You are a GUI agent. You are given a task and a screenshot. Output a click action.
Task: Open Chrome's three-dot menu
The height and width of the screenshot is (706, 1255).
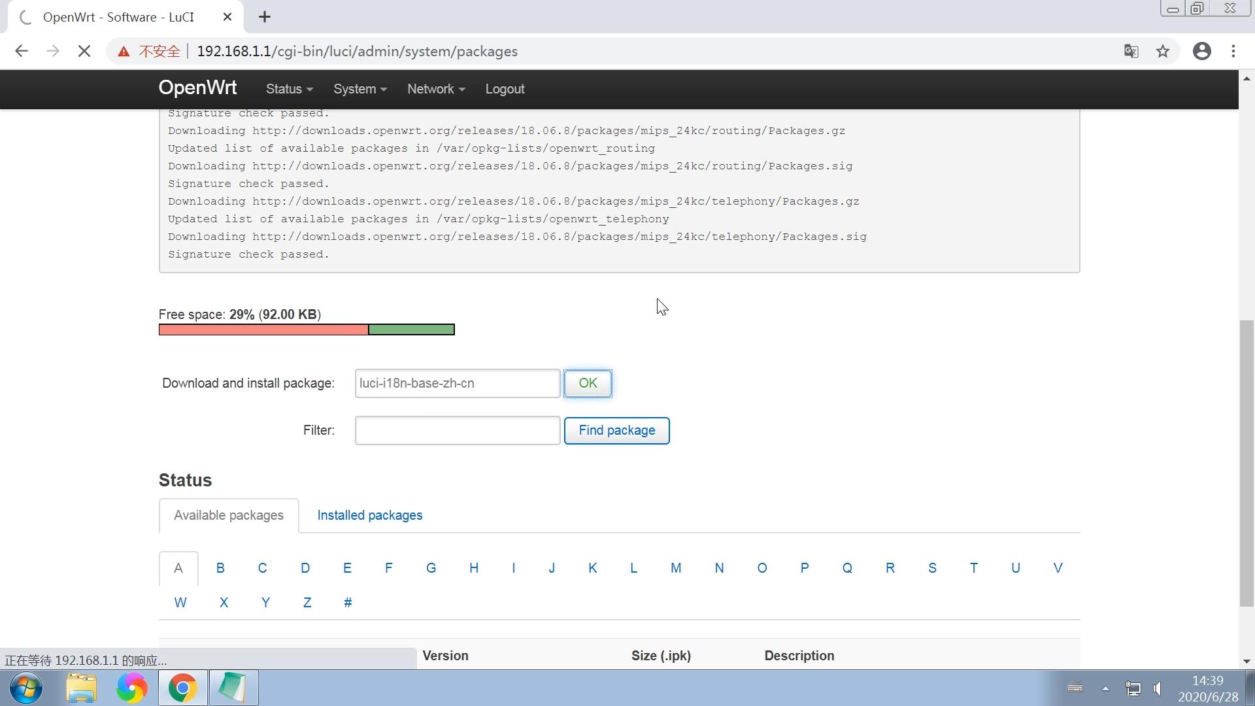[1233, 51]
